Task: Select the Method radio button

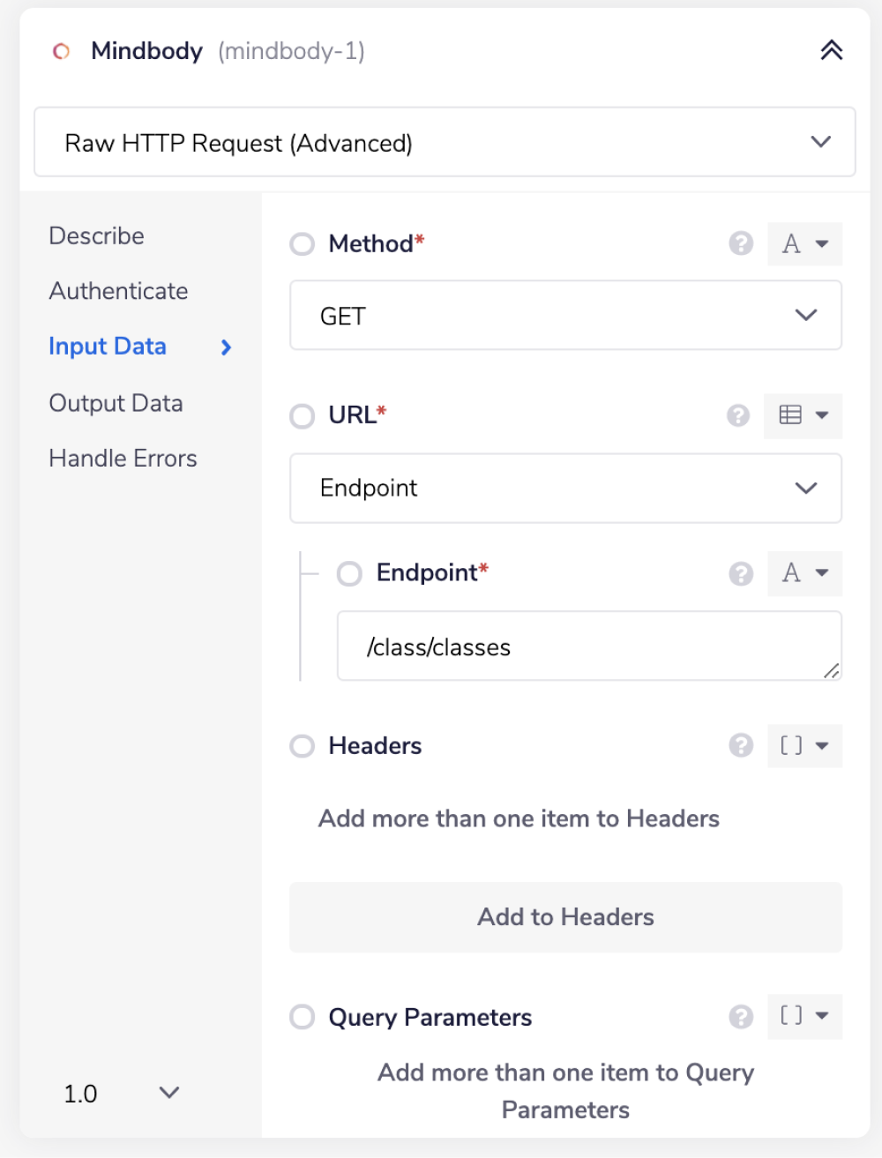Action: (x=303, y=244)
